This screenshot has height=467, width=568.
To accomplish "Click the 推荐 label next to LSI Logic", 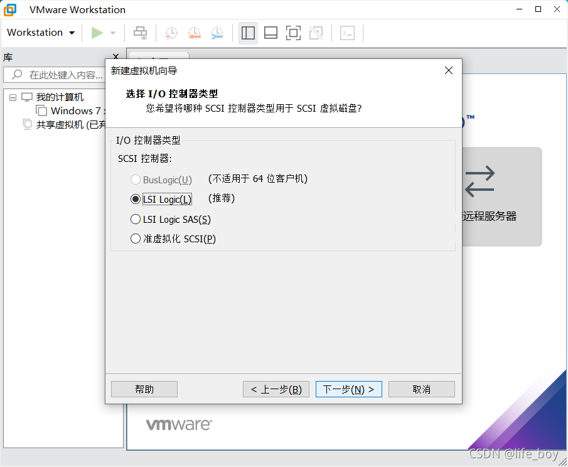I will click(222, 198).
